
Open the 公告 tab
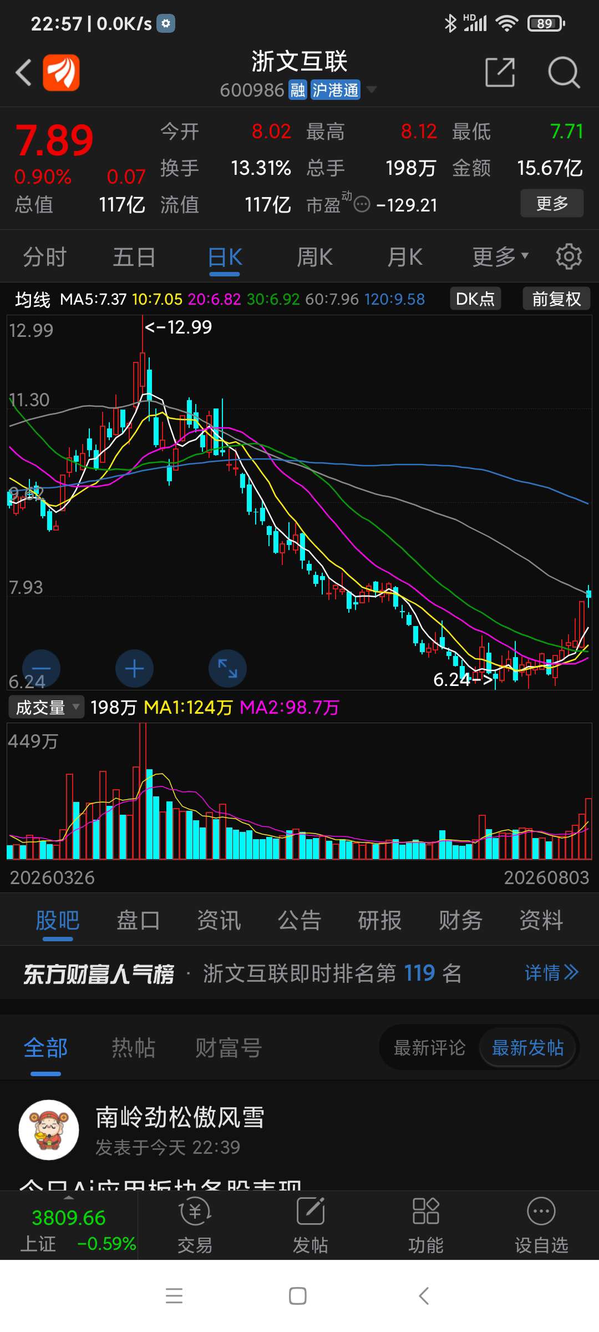click(299, 920)
